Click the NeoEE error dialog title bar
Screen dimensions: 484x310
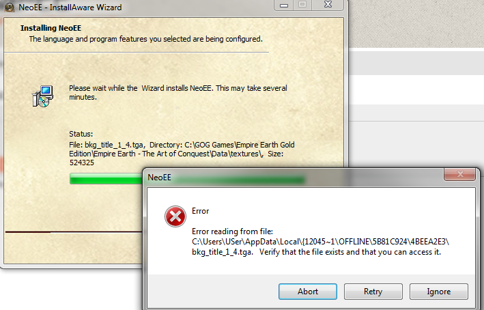[294, 178]
